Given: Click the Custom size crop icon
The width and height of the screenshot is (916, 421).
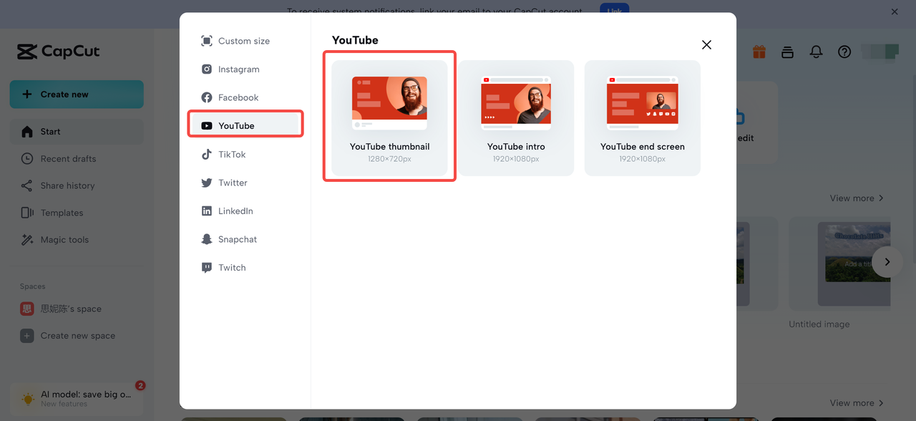Looking at the screenshot, I should tap(207, 41).
